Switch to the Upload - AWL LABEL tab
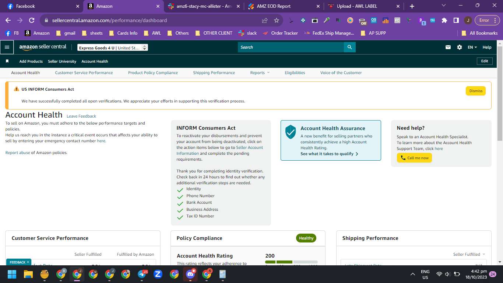 364,6
